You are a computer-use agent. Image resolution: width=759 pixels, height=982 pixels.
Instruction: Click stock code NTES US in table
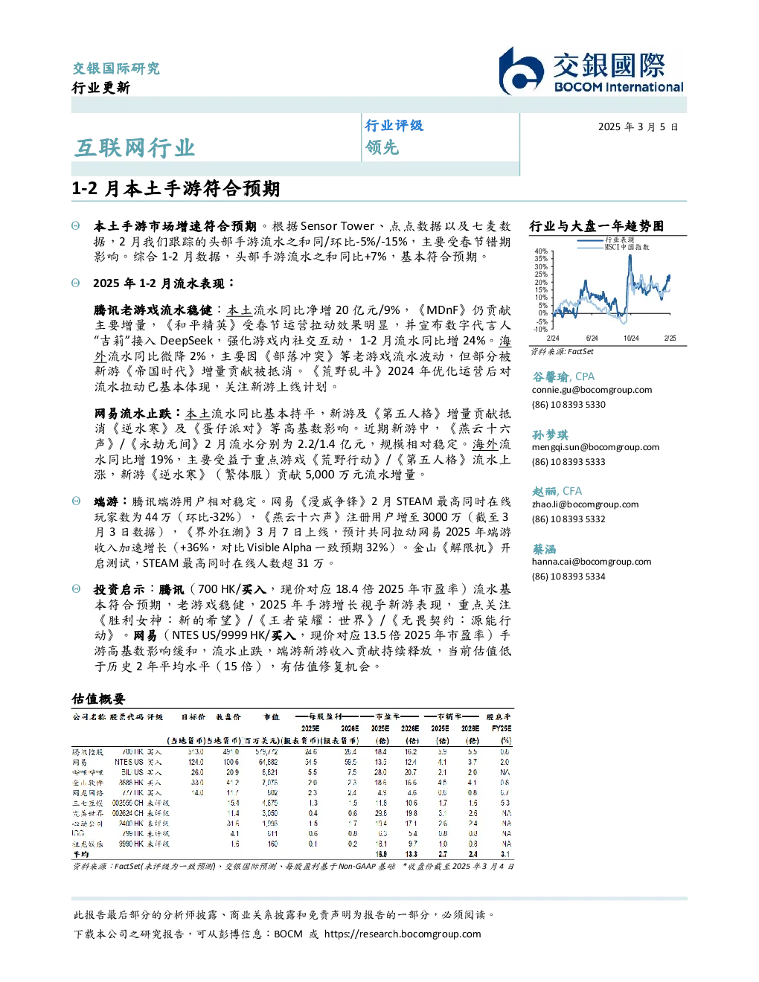click(x=129, y=763)
